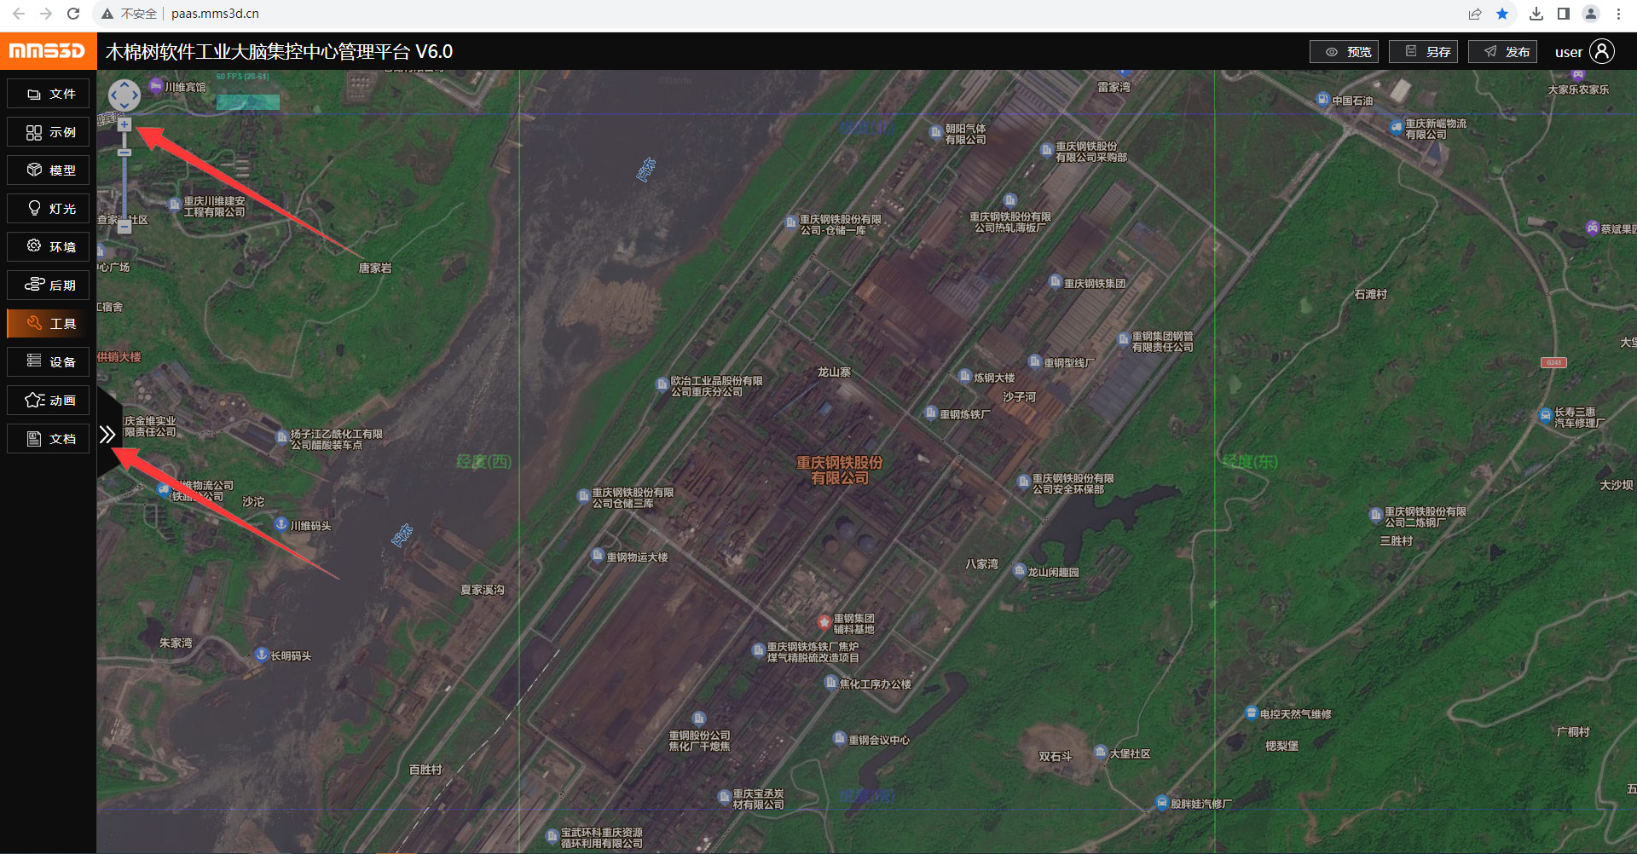The height and width of the screenshot is (854, 1637).
Task: Open the 环境 (Environment) menu
Action: [x=49, y=247]
